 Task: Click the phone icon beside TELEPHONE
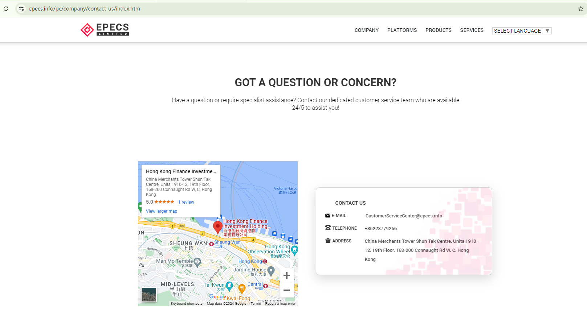pos(328,228)
